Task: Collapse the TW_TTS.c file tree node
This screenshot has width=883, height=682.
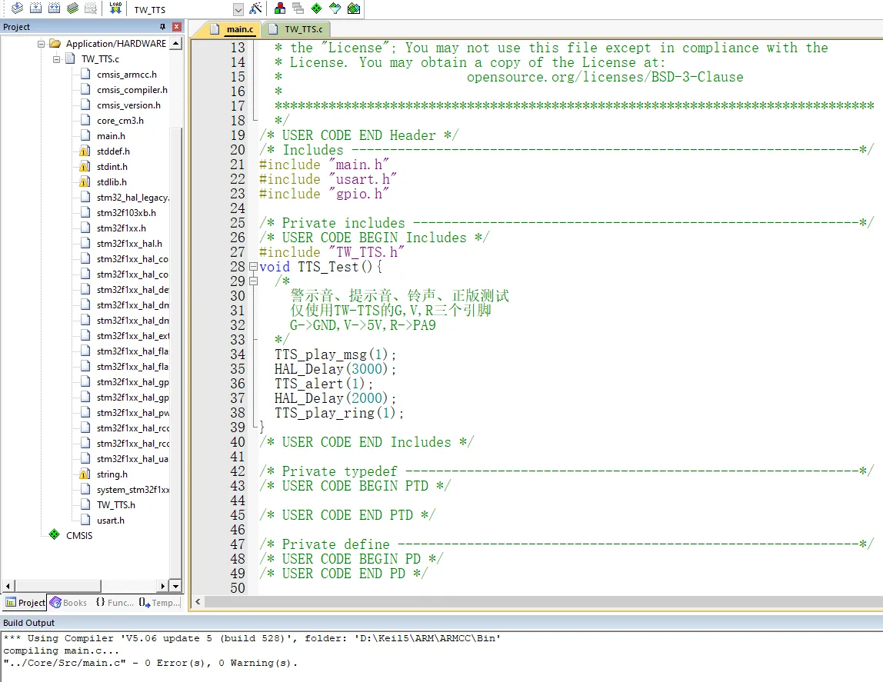Action: pos(56,59)
